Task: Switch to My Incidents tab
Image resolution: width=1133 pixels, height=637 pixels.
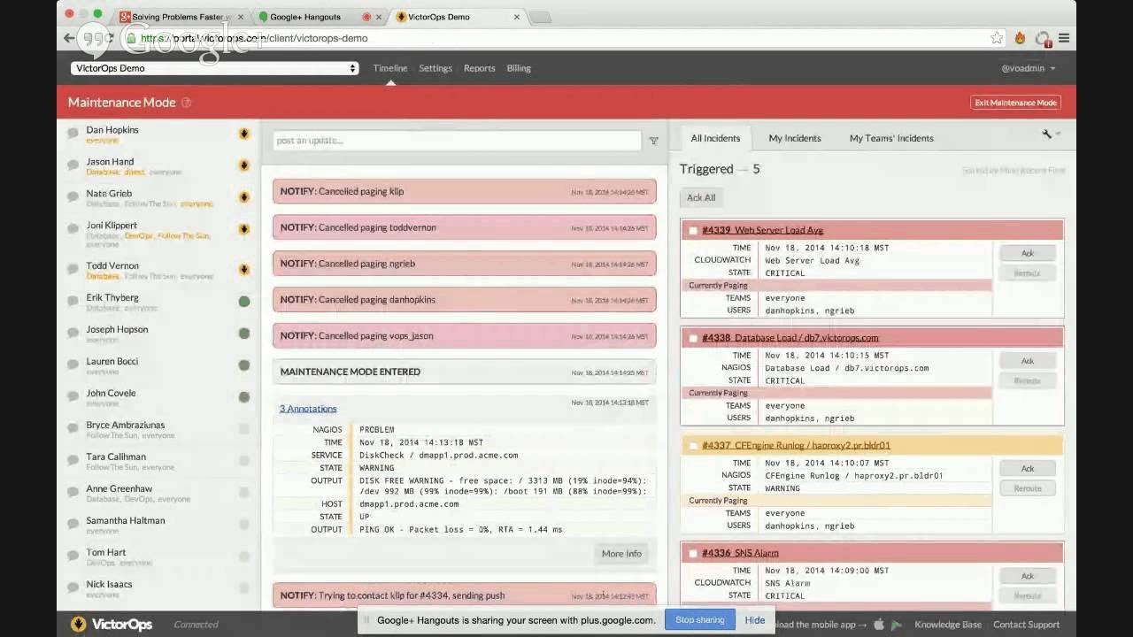Action: pyautogui.click(x=795, y=138)
